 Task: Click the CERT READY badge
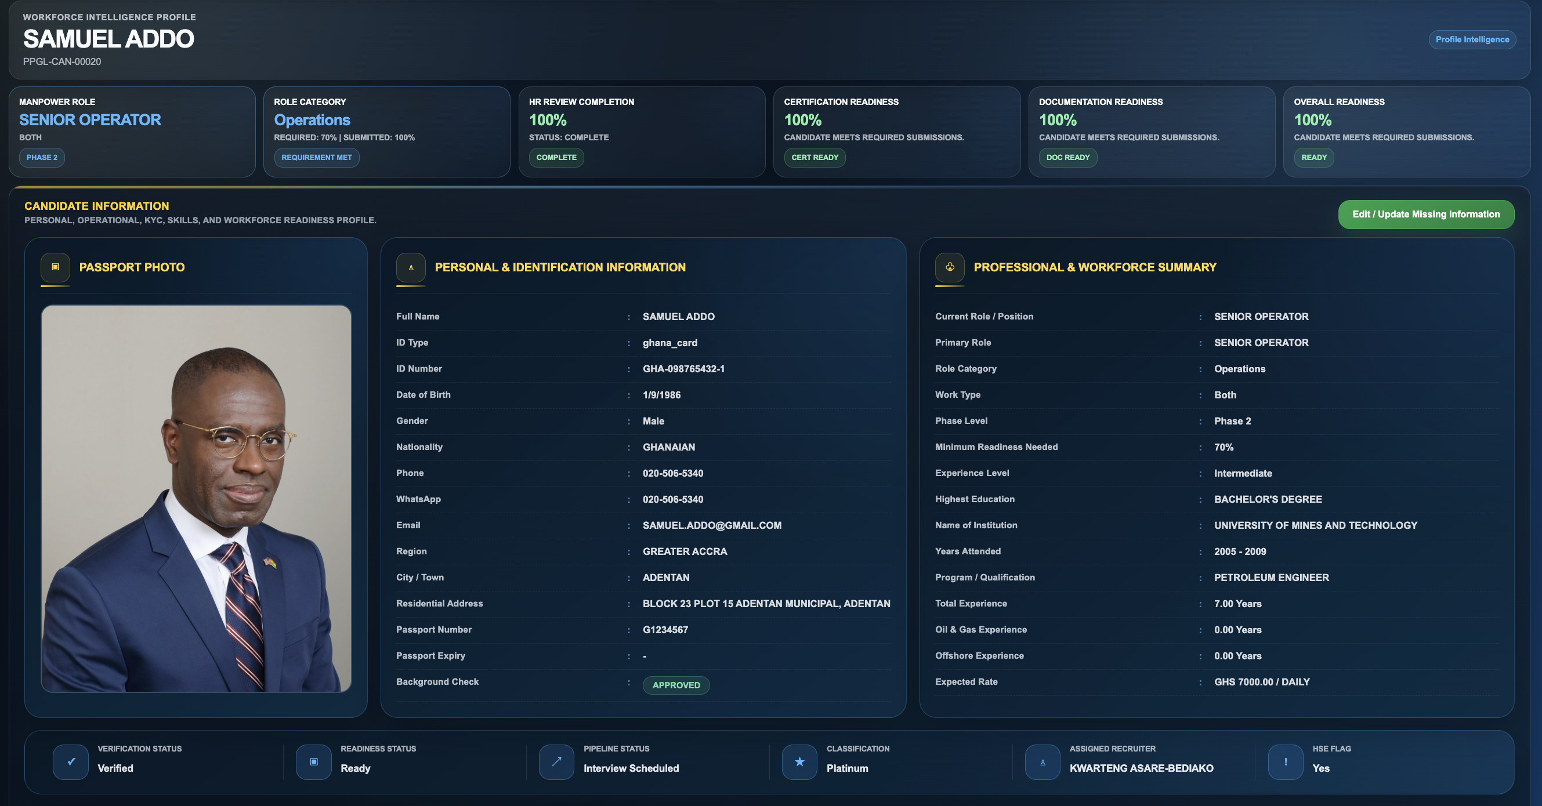815,157
